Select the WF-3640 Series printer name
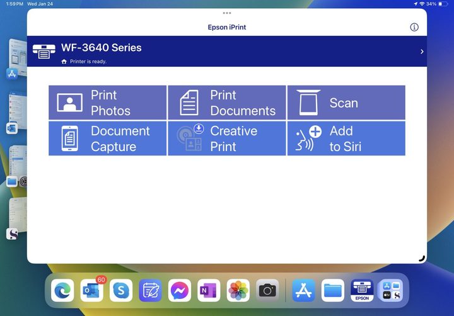The image size is (454, 316). 101,48
